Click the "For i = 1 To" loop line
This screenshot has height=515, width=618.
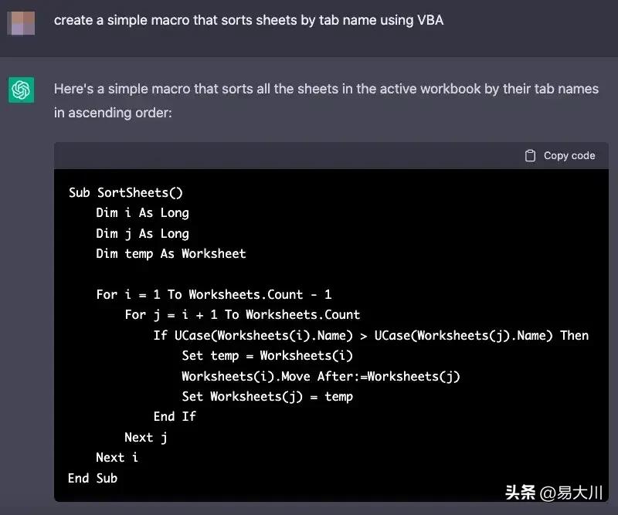pos(214,294)
